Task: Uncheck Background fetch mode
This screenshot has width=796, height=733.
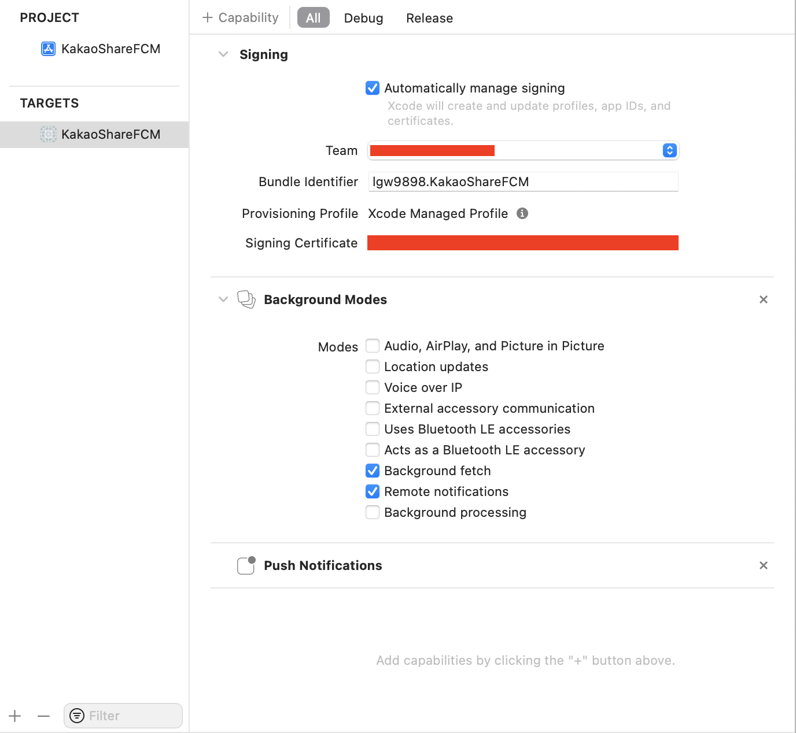Action: pyautogui.click(x=373, y=471)
